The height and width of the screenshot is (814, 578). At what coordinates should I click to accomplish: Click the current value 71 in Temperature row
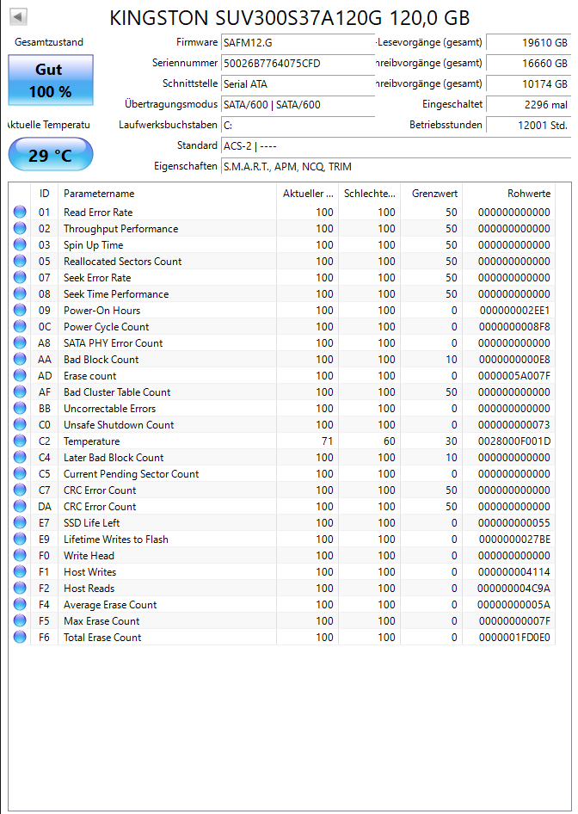click(328, 441)
